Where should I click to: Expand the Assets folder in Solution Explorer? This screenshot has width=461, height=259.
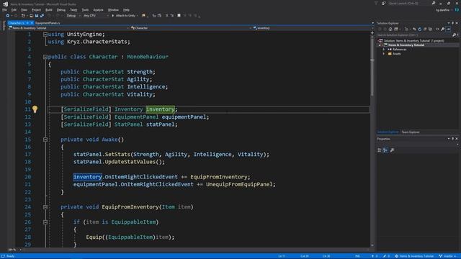(x=384, y=54)
